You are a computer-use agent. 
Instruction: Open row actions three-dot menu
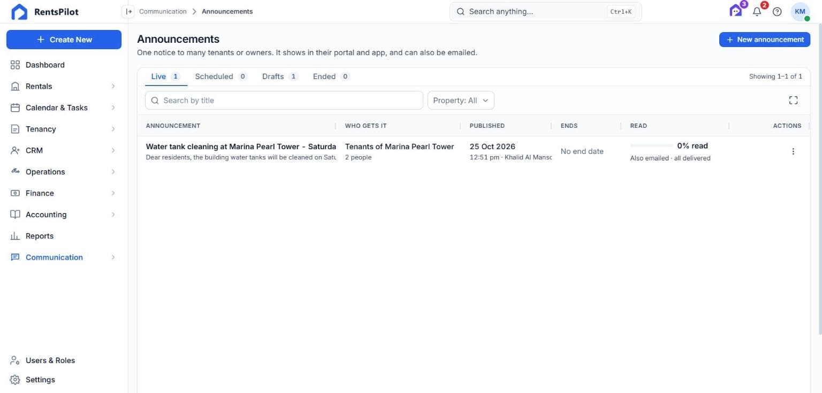point(793,151)
